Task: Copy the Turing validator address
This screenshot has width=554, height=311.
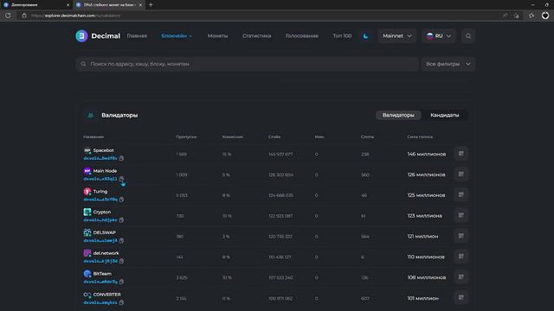Action: point(121,200)
